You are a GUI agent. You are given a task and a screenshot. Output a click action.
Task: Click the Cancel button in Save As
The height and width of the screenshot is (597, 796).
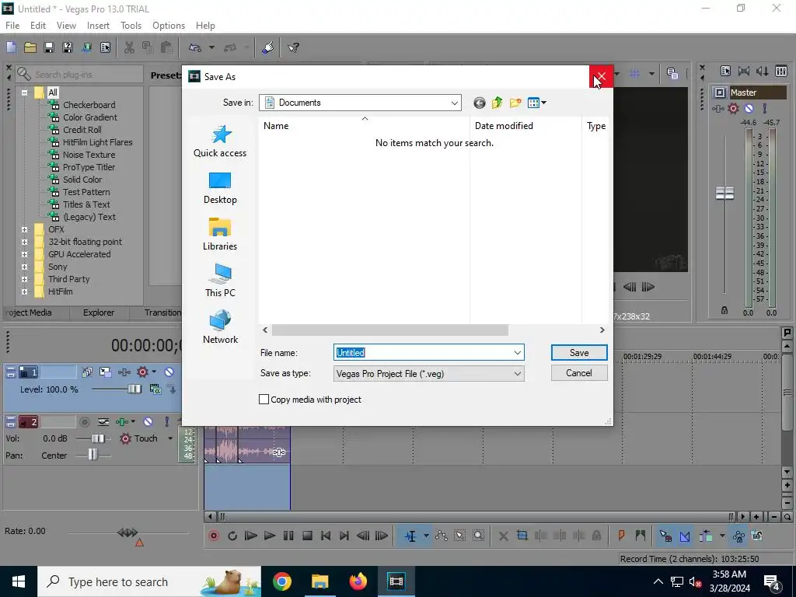(579, 373)
